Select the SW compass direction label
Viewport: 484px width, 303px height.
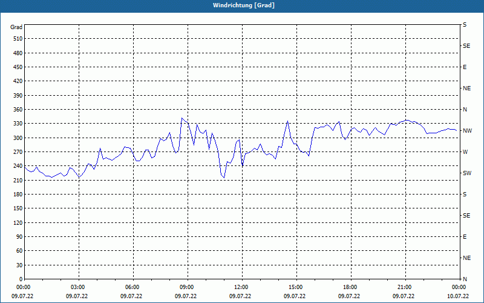tap(467, 173)
